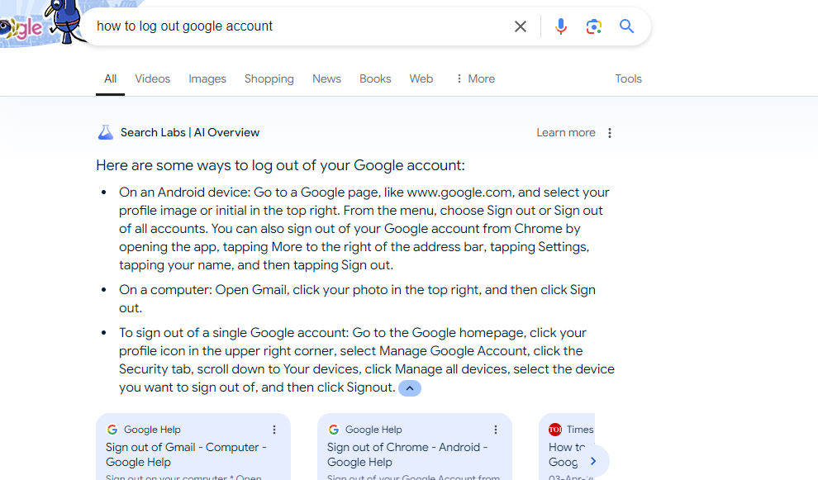Screen dimensions: 818x480
Task: Open AI Overview three-dot options menu
Action: (x=609, y=133)
